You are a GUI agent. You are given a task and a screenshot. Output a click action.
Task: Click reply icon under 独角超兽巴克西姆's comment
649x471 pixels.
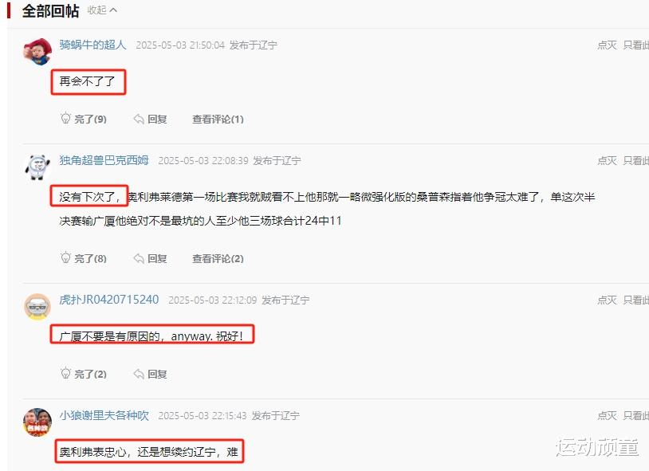139,259
